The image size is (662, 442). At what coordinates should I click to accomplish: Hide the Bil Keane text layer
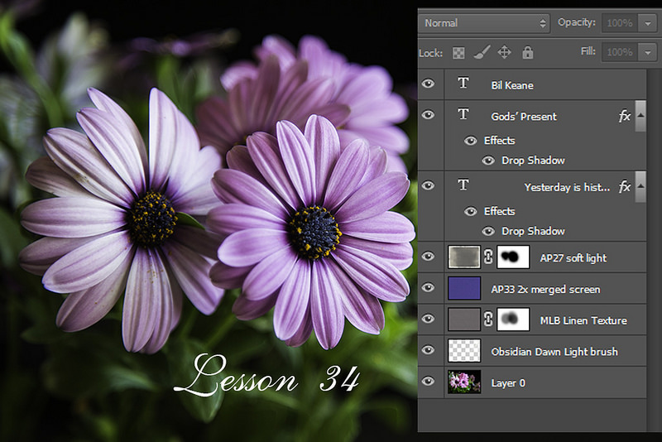click(428, 84)
